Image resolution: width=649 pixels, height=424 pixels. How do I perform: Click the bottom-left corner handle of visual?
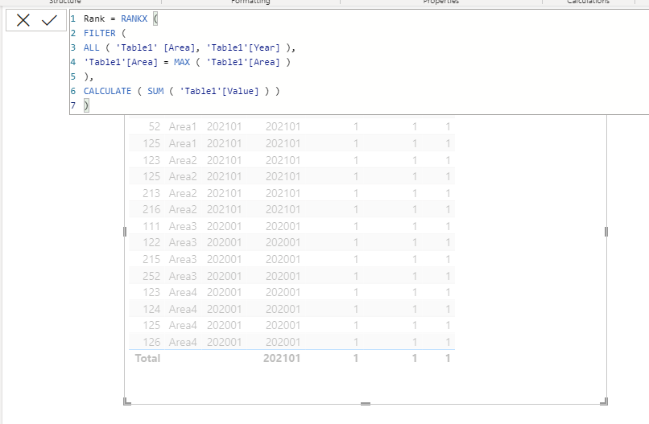point(127,401)
